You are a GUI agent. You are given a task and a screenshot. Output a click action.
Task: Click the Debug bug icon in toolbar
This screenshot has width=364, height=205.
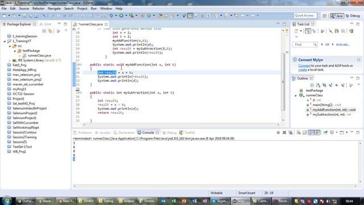[111, 15]
